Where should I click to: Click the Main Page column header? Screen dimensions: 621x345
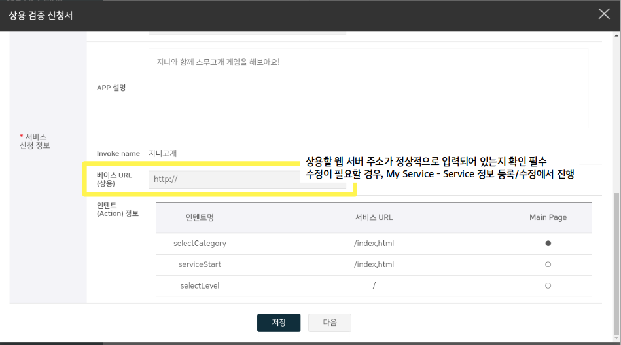point(548,217)
